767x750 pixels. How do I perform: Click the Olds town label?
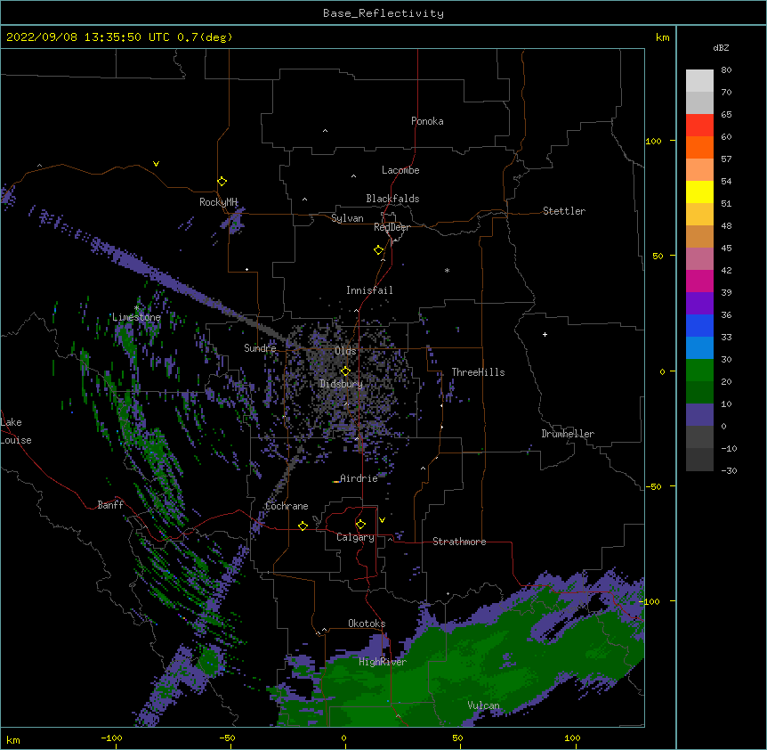345,351
